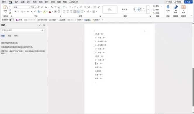Click the blue Text Effects A icon
Viewport: 194px width, 114px height.
coord(39,11)
